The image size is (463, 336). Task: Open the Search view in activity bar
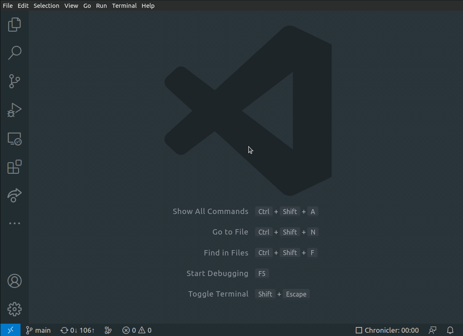coord(14,53)
